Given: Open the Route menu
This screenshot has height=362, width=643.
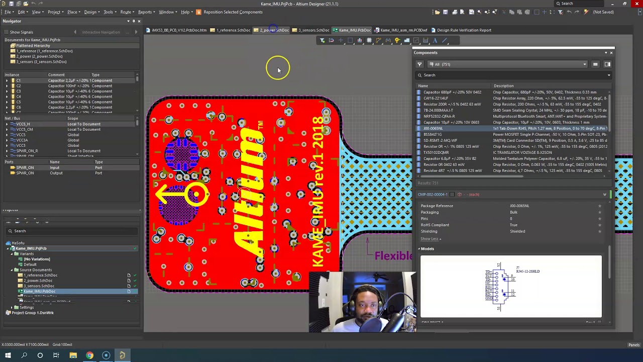Looking at the screenshot, I should click(x=126, y=12).
